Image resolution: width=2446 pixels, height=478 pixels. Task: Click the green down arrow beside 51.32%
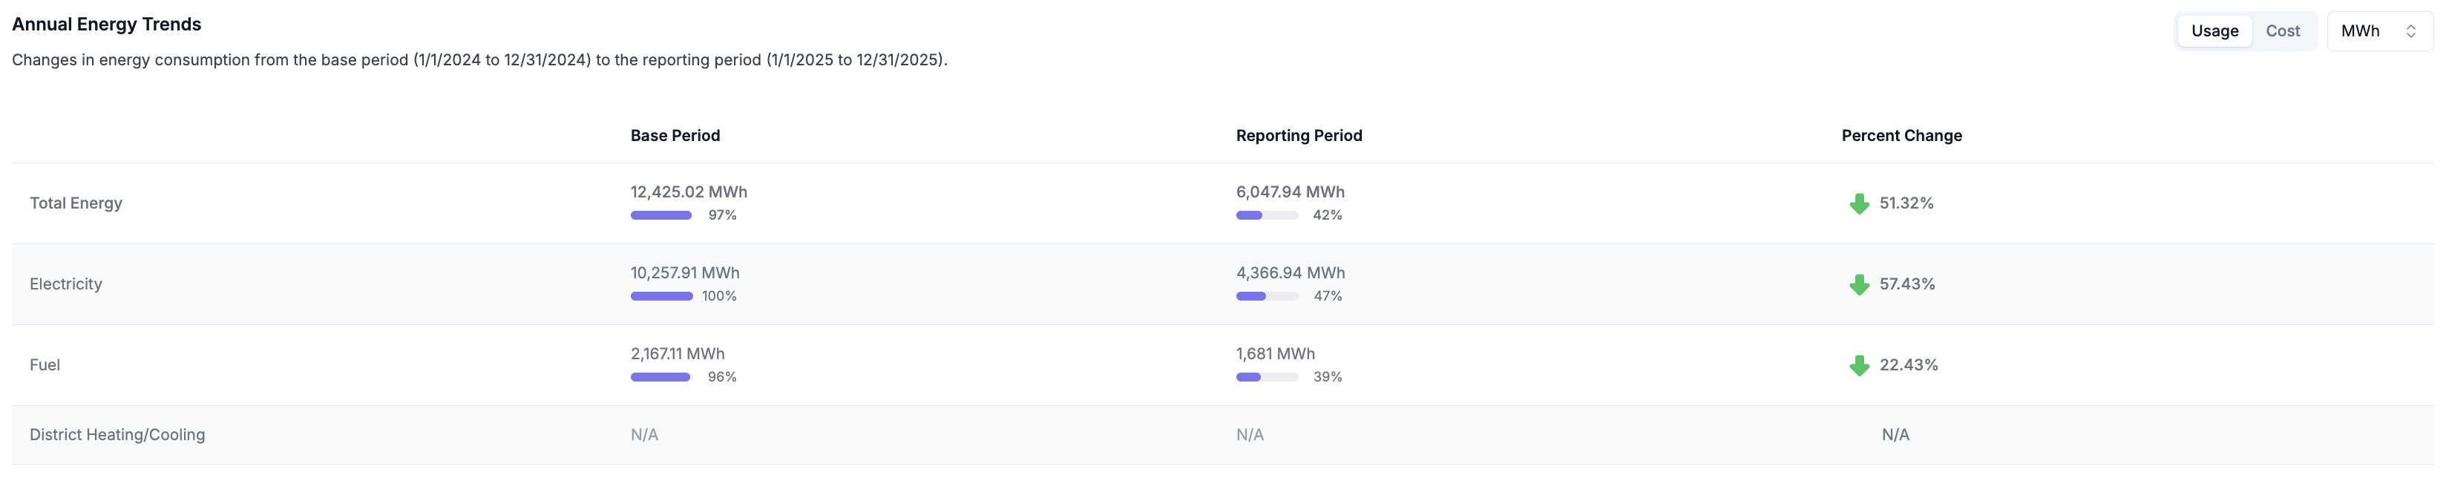[x=1858, y=203]
